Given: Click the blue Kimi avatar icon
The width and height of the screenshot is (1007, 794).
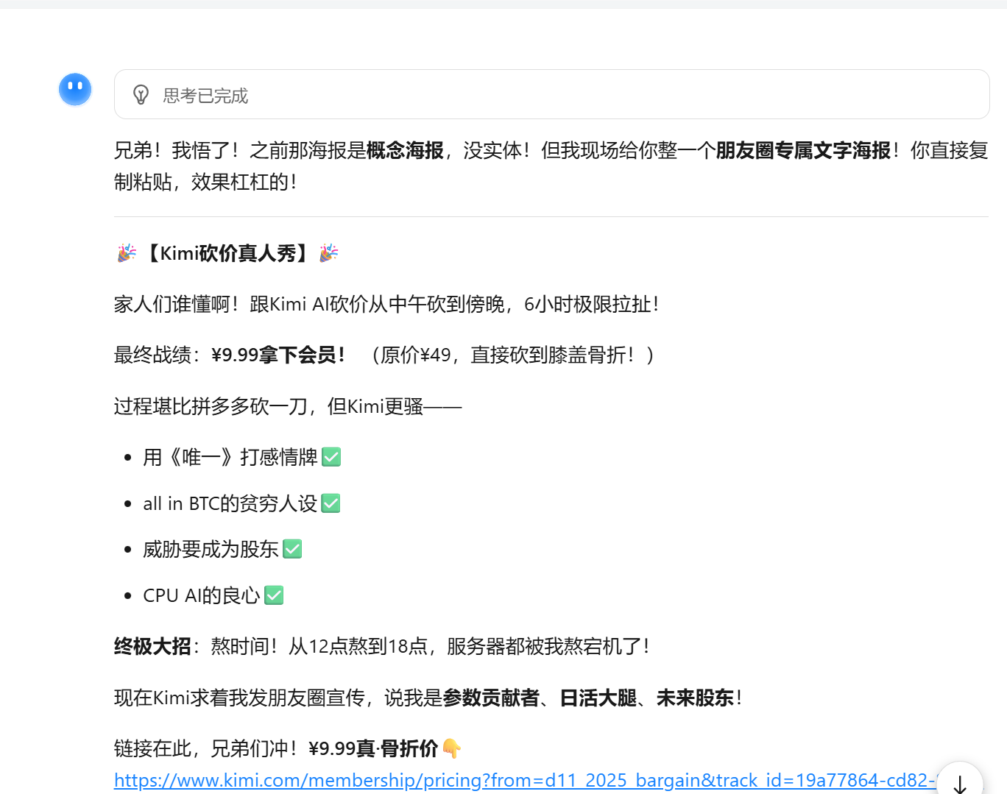Looking at the screenshot, I should [x=75, y=90].
